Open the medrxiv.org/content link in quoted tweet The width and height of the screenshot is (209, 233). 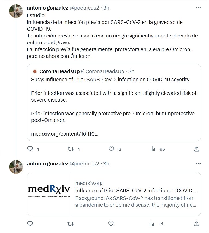tap(65, 134)
